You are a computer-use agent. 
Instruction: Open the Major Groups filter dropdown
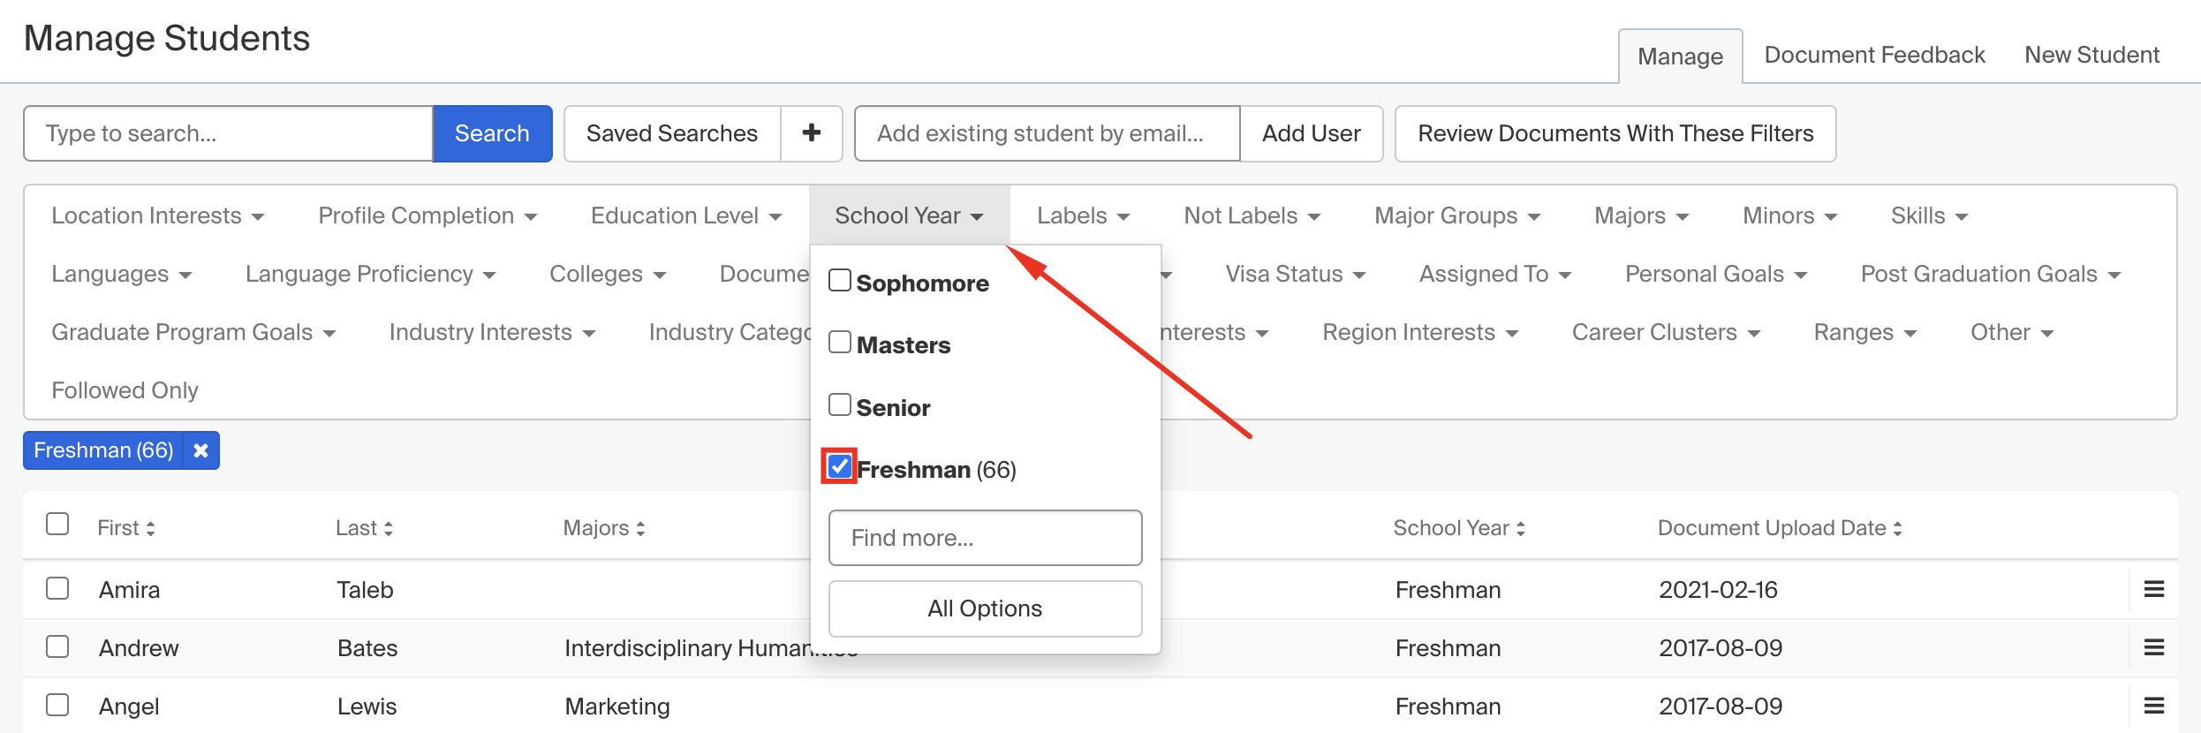[1457, 215]
